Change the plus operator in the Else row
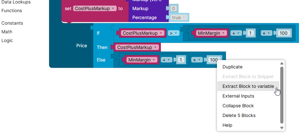 166,60
